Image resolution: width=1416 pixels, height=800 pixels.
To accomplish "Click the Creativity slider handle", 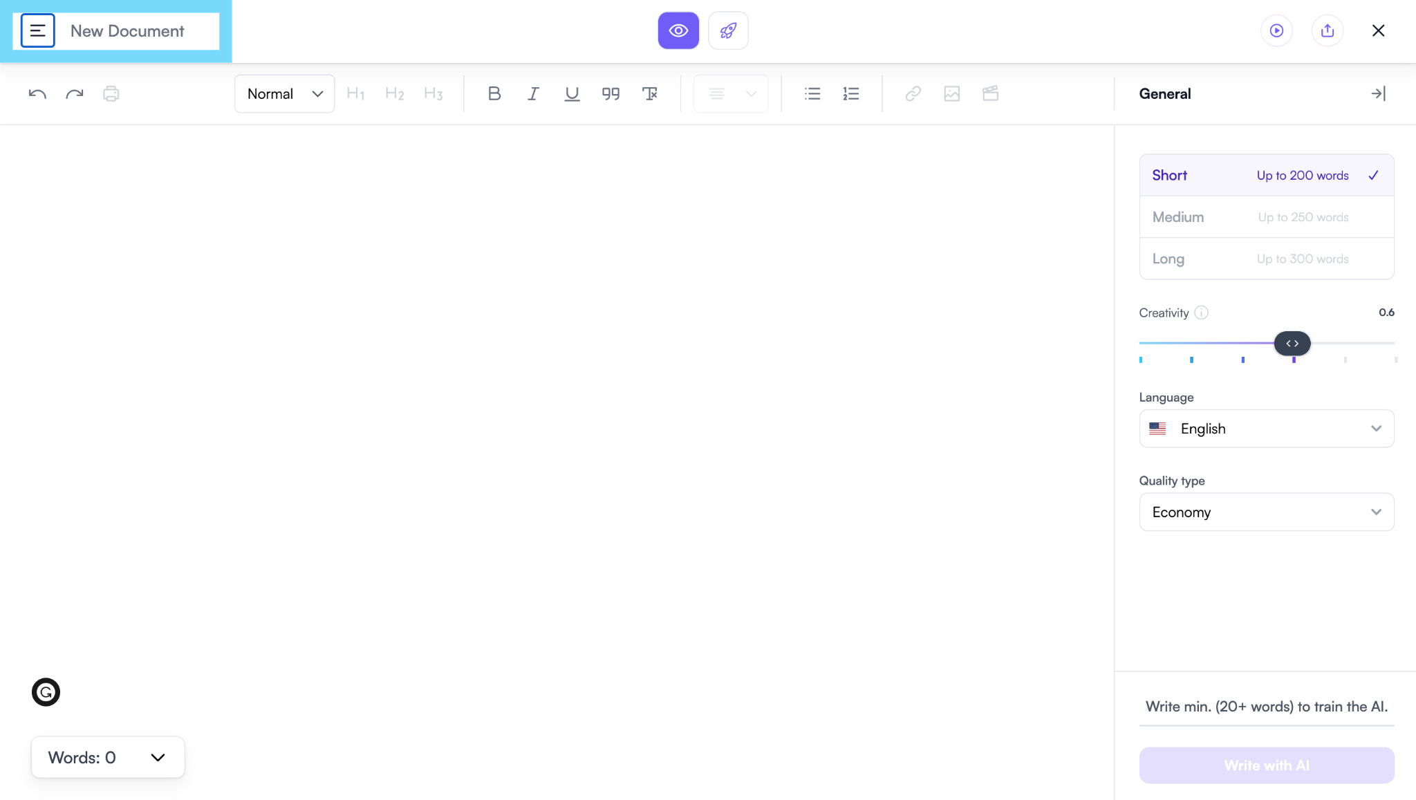I will (x=1292, y=344).
